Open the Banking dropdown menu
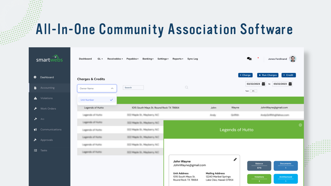The image size is (331, 186). 148,59
